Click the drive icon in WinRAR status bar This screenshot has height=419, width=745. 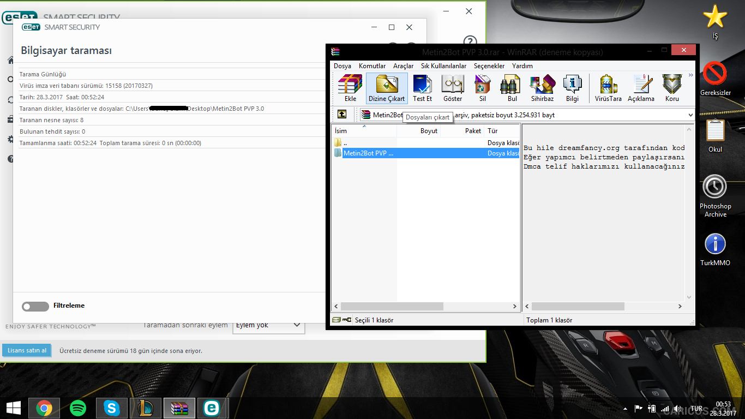(337, 320)
